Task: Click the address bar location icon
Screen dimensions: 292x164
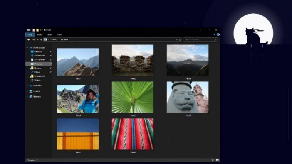Action: coord(45,39)
